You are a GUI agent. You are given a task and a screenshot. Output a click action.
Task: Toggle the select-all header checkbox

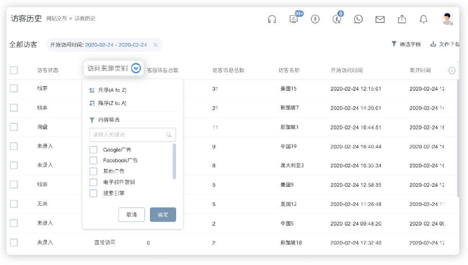(14, 70)
